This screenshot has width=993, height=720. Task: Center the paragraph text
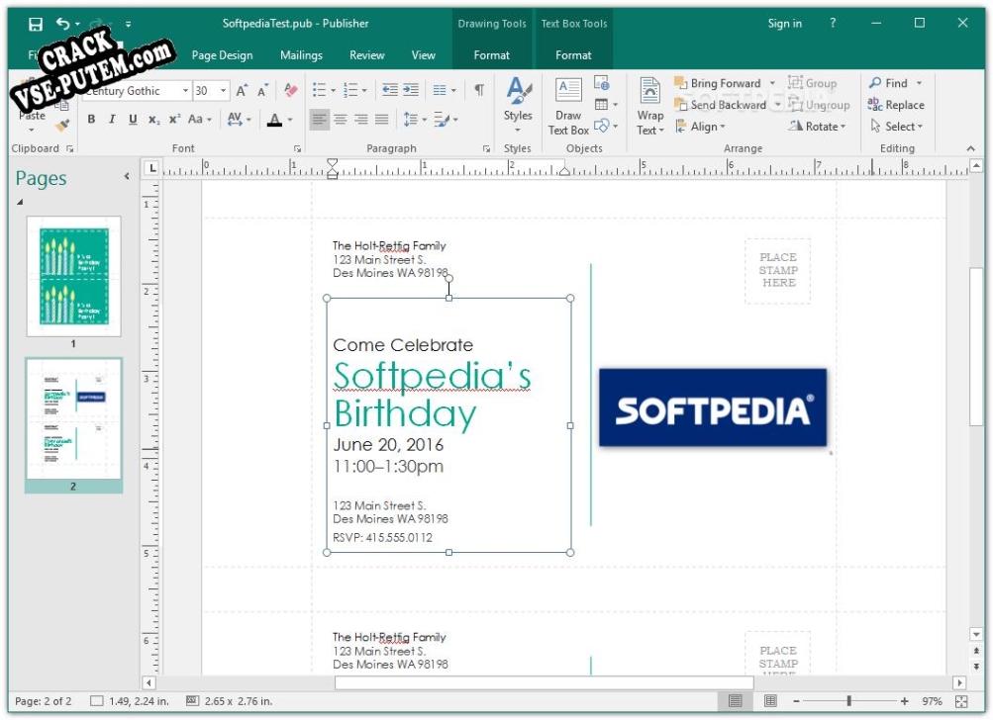[x=341, y=119]
